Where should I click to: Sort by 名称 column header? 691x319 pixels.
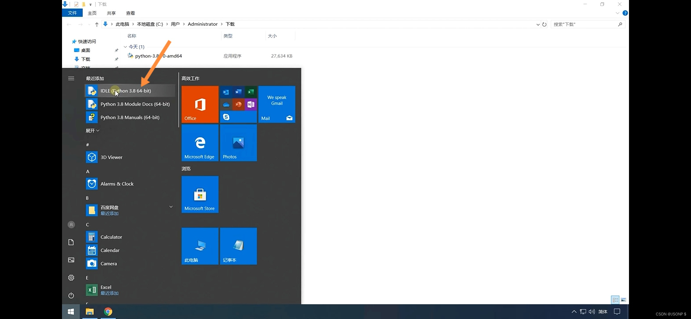point(132,36)
